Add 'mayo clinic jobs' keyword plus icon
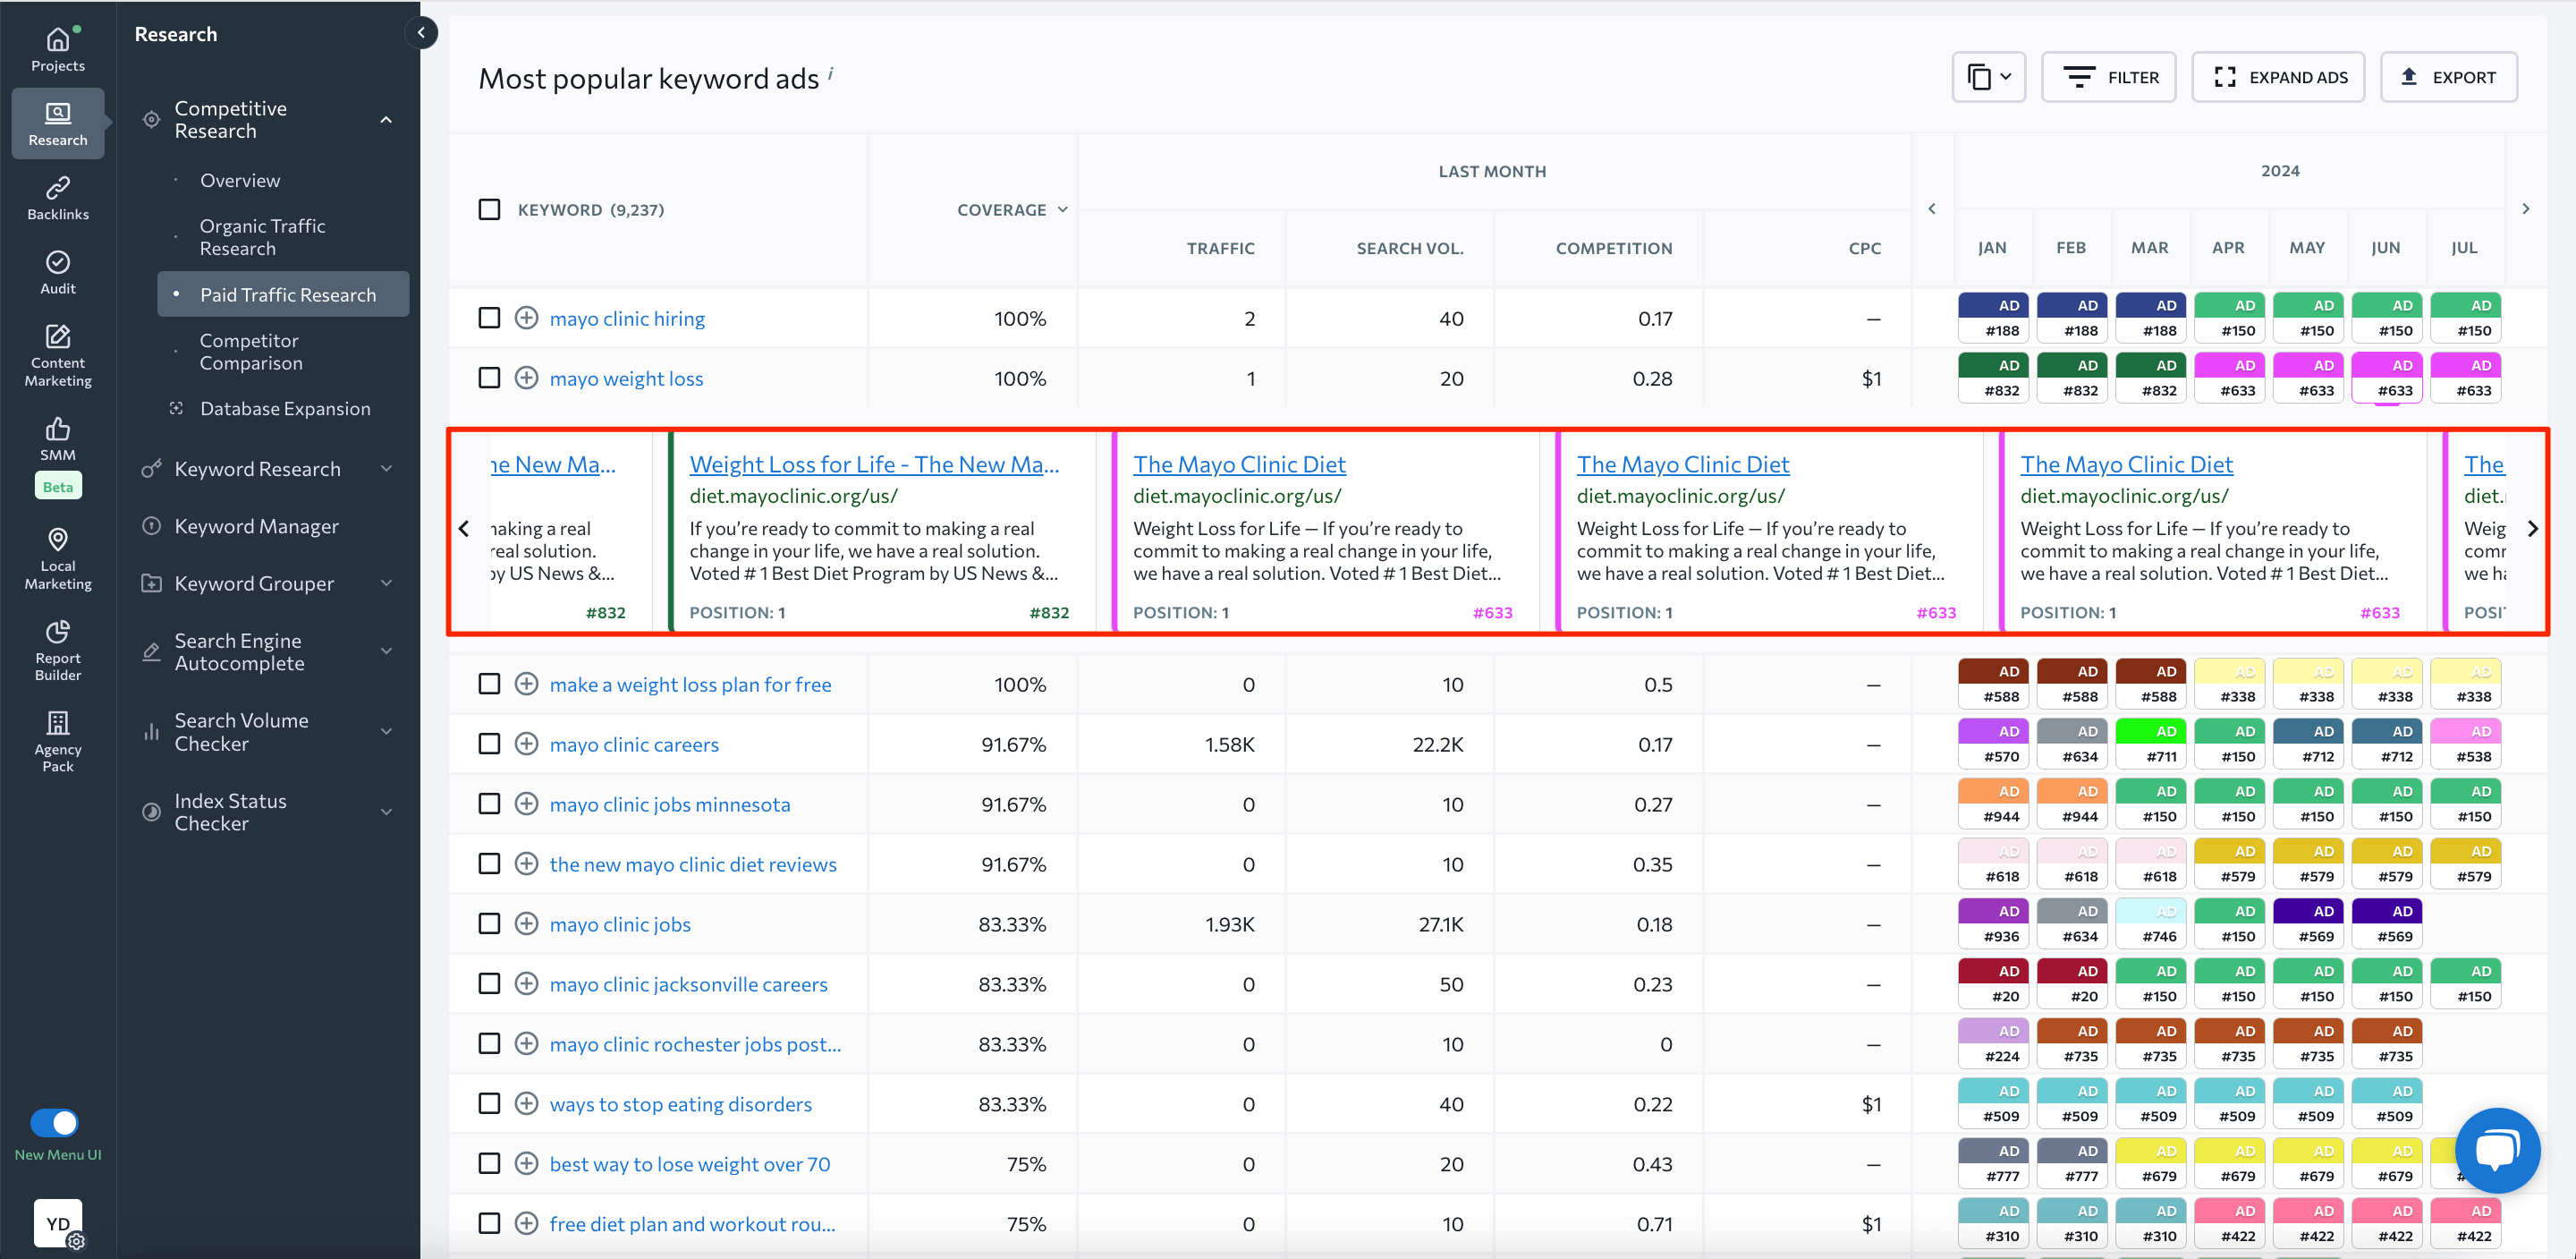Image resolution: width=2576 pixels, height=1259 pixels. tap(526, 923)
